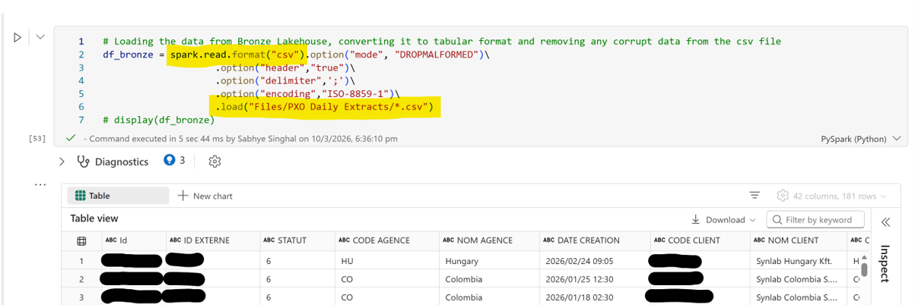Collapse the Inspect panel double chevron
Screen dimensions: 915x305
coord(885,222)
